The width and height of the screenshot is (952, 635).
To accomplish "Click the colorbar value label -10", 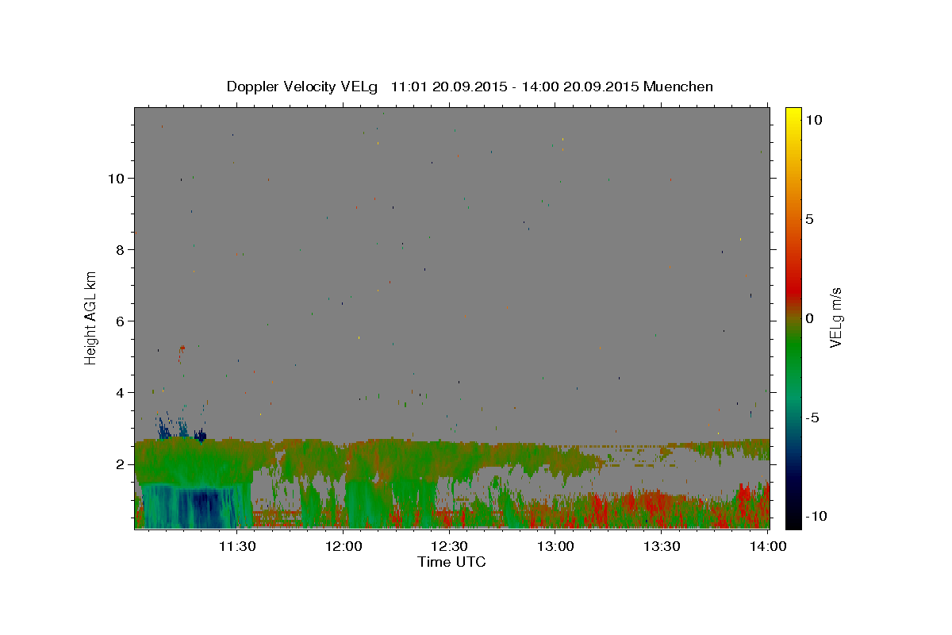I will coord(816,517).
